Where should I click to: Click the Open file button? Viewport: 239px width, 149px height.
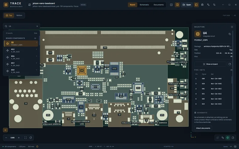tap(187, 5)
